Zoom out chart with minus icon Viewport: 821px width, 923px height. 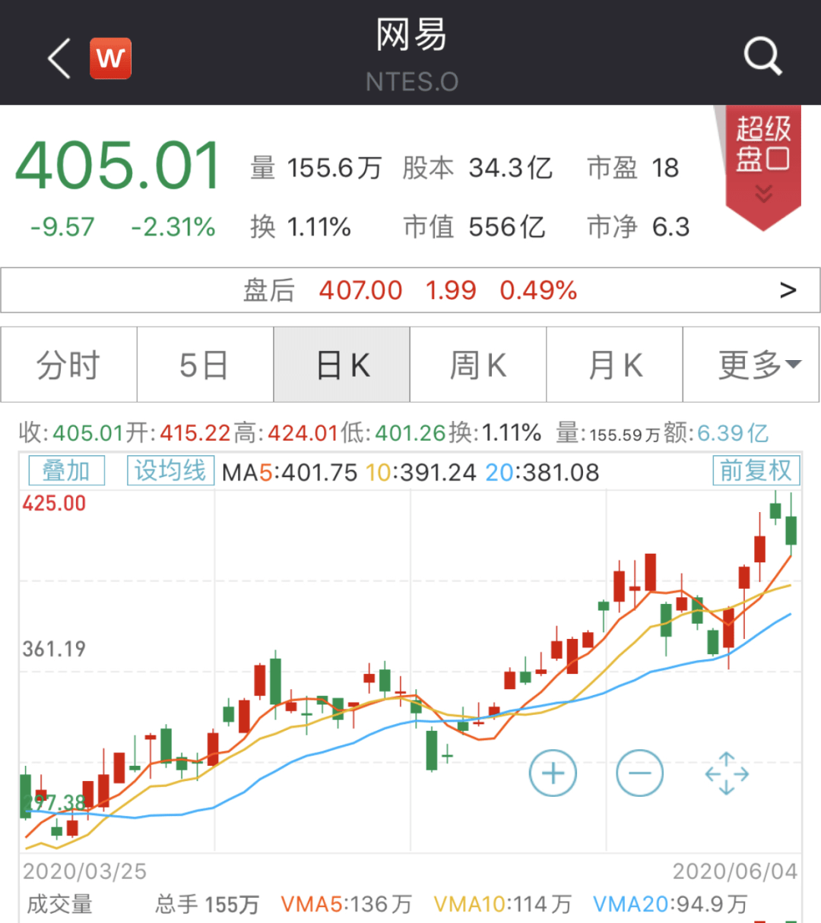(x=639, y=773)
